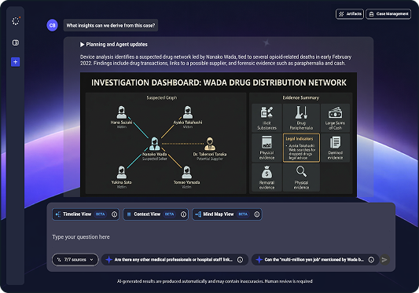Select the Demised evidence documents tile
Image resolution: width=419 pixels, height=293 pixels.
[x=335, y=148]
